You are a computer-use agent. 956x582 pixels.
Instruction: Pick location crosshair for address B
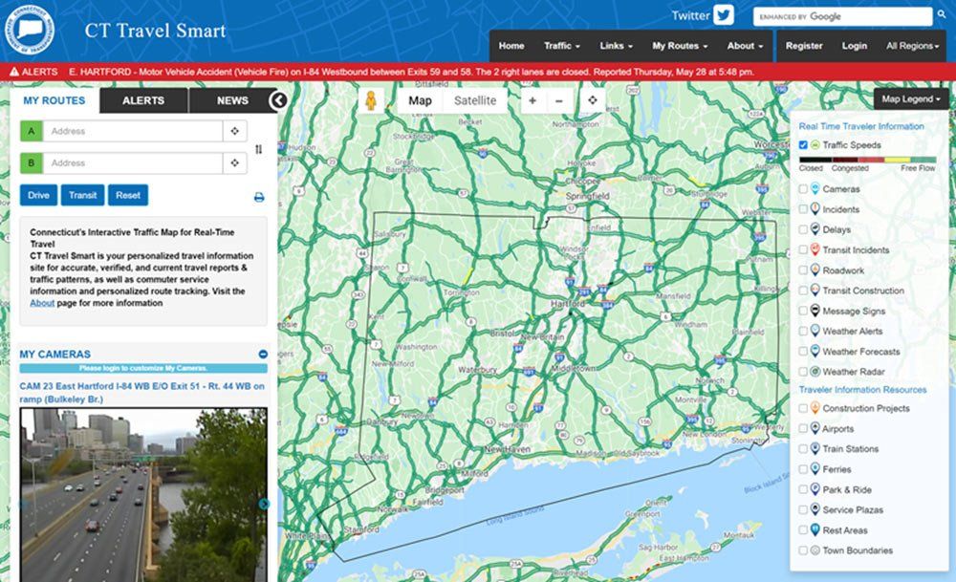pyautogui.click(x=235, y=162)
